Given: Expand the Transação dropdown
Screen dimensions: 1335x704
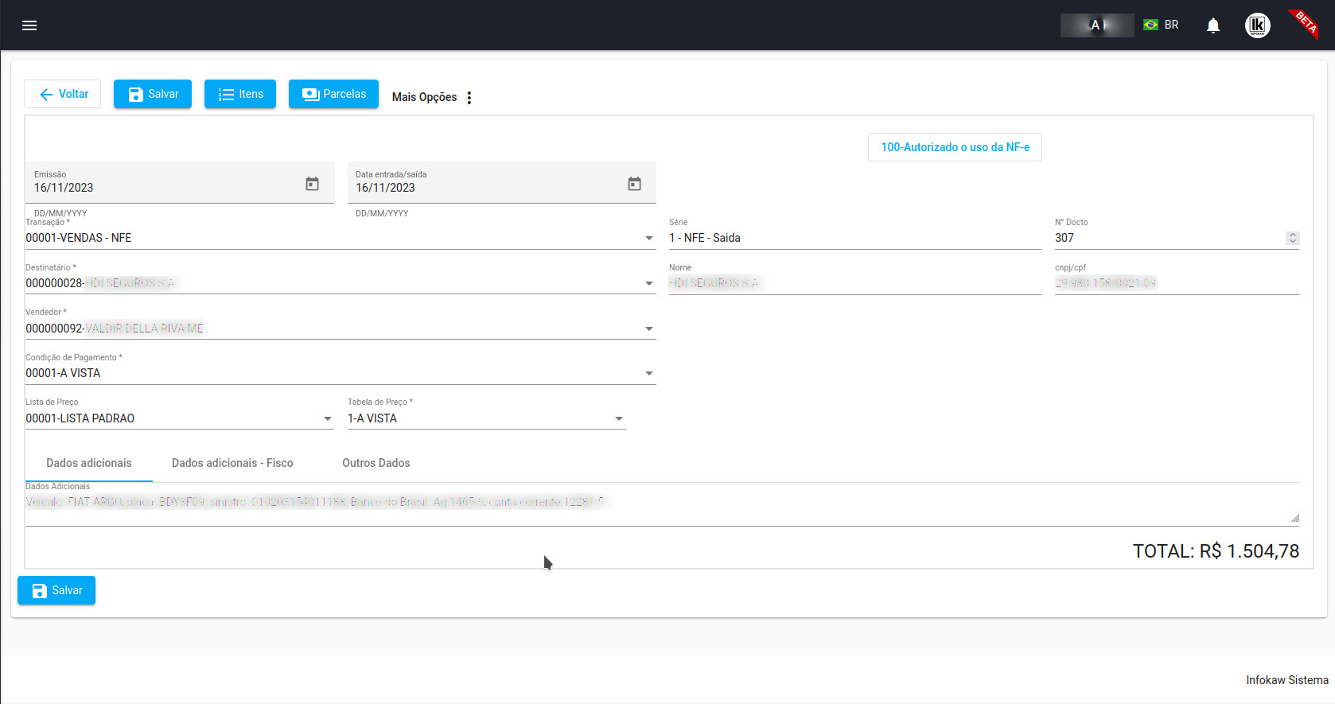Looking at the screenshot, I should point(649,238).
